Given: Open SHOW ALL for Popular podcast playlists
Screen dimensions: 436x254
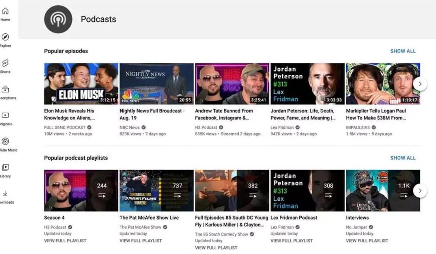Looking at the screenshot, I should point(403,158).
